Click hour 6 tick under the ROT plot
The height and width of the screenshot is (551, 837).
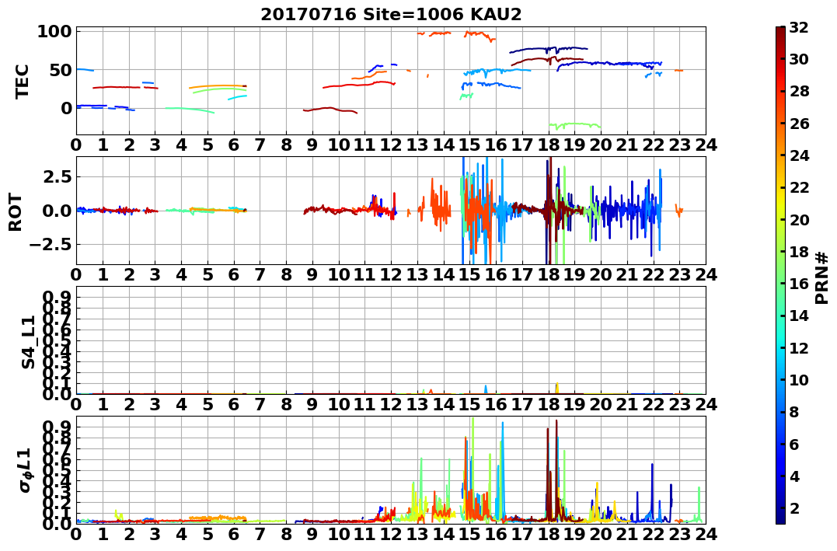coord(233,274)
